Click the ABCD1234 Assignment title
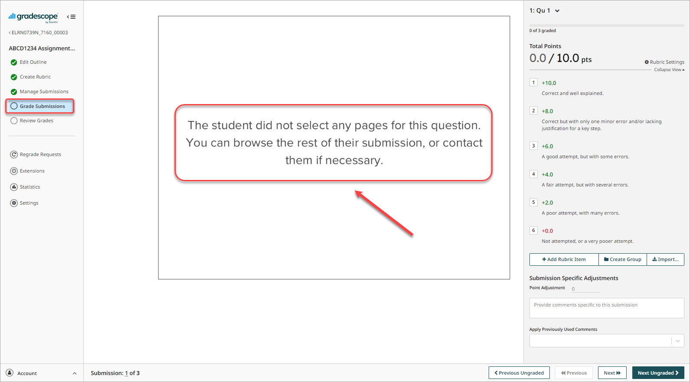The height and width of the screenshot is (382, 690). (x=42, y=48)
